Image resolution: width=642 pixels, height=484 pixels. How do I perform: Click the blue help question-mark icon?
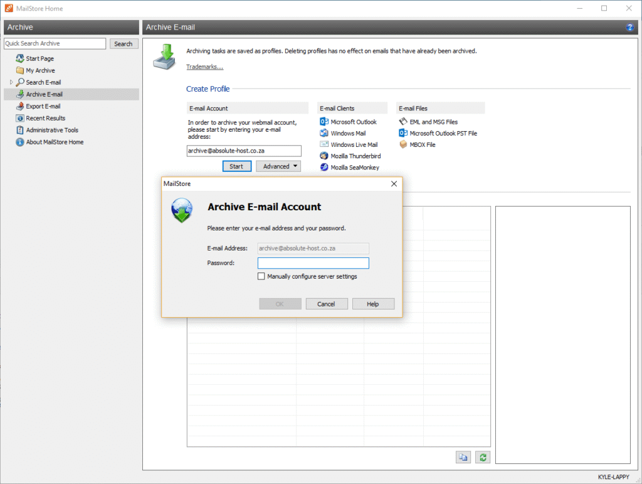tap(629, 28)
